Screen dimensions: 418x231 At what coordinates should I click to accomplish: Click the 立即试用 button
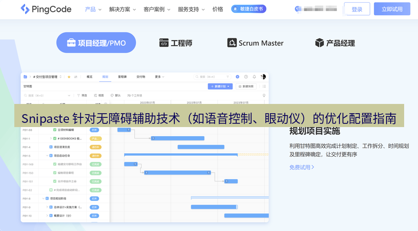(x=392, y=9)
